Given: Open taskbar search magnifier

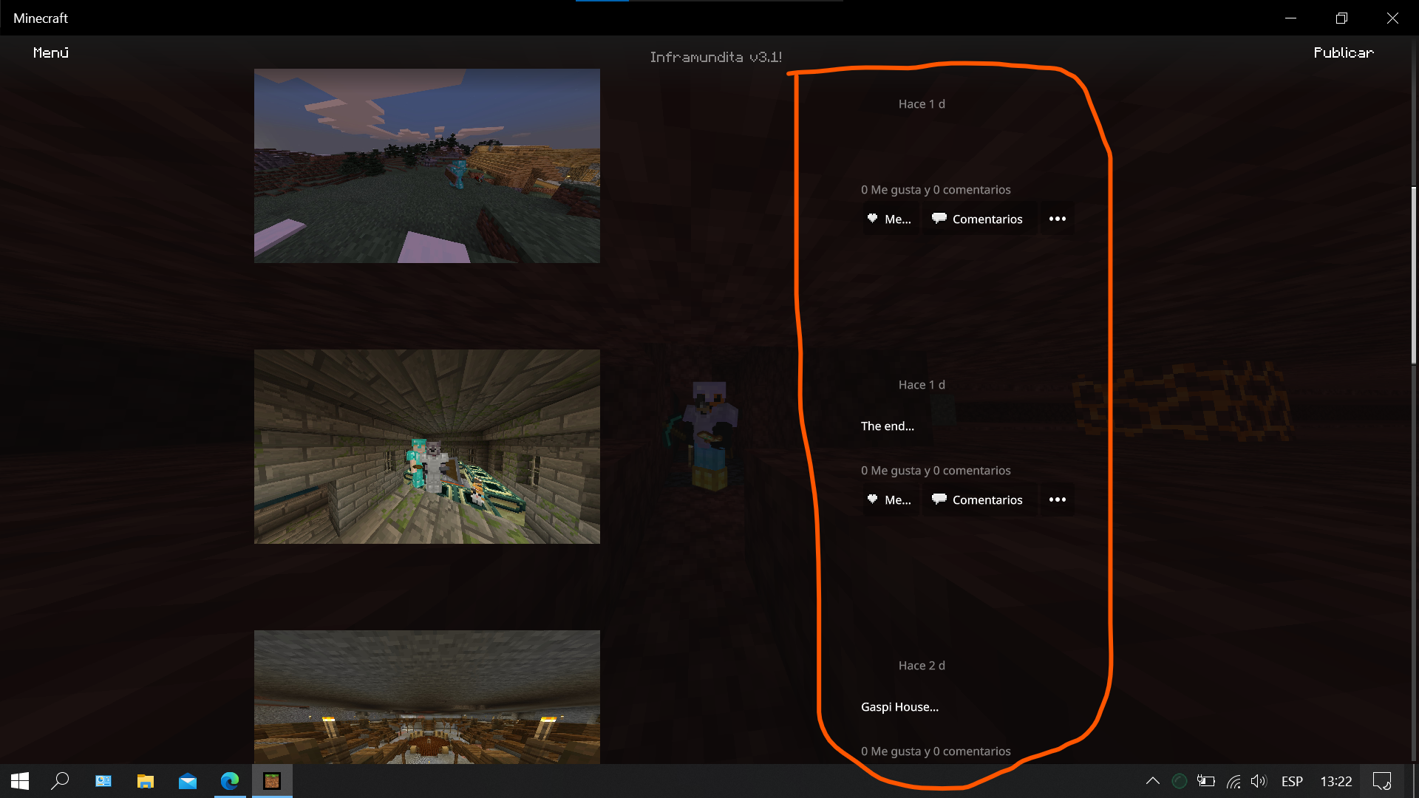Looking at the screenshot, I should click(61, 781).
